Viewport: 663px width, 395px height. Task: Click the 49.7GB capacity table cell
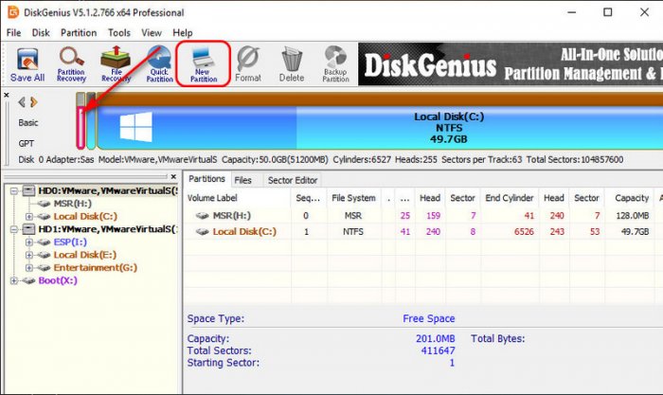pyautogui.click(x=635, y=232)
